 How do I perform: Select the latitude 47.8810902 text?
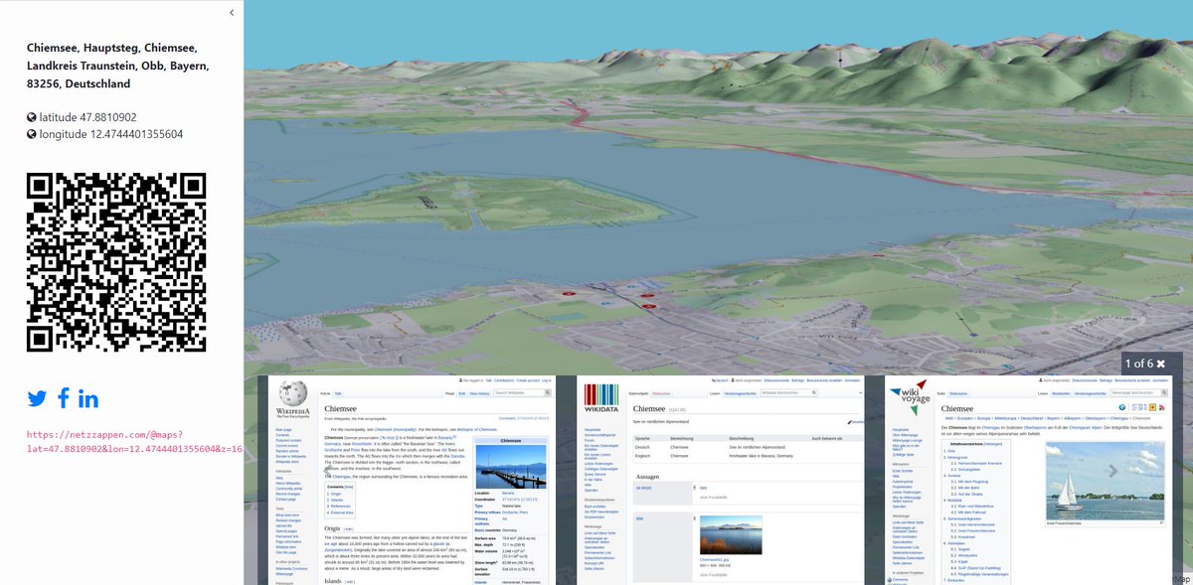coord(87,117)
